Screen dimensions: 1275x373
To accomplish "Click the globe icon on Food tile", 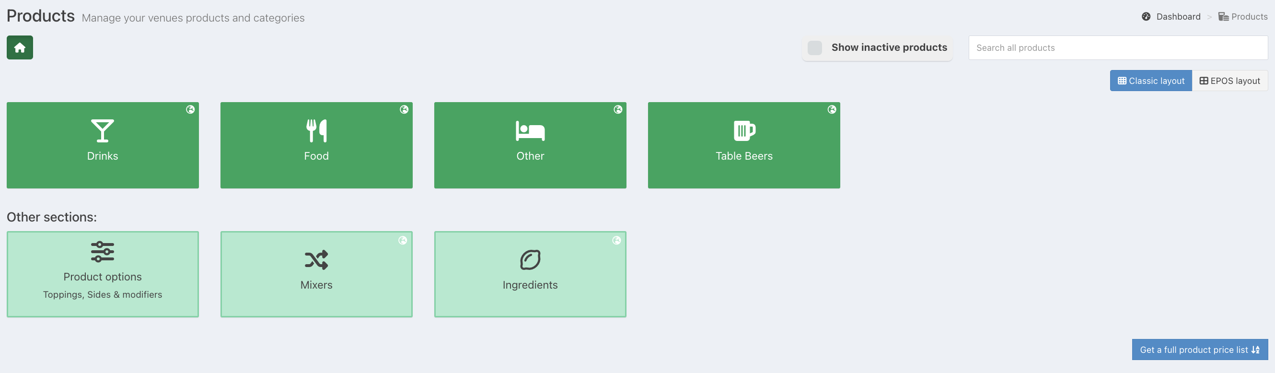I will 405,109.
